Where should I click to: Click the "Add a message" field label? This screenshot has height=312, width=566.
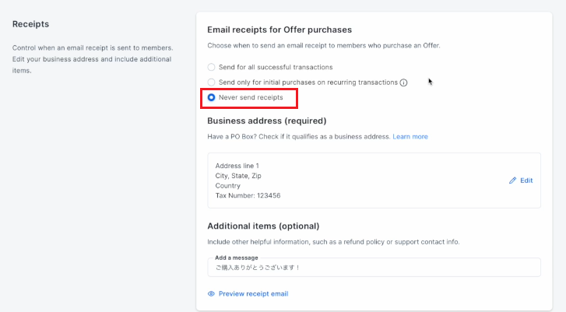click(237, 258)
